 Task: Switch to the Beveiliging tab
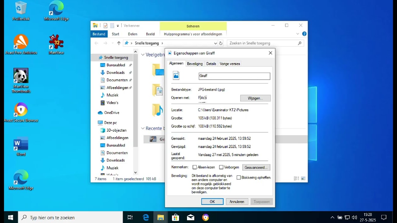pyautogui.click(x=195, y=64)
